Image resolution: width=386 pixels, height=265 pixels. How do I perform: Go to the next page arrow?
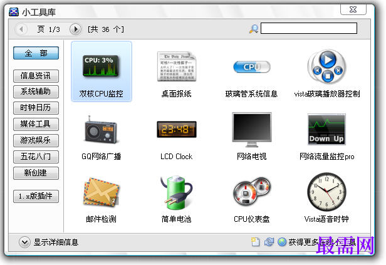[x=75, y=29]
